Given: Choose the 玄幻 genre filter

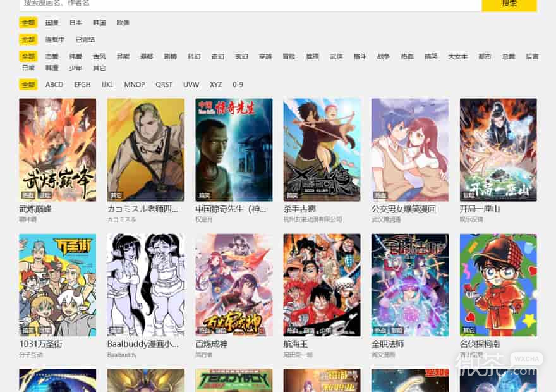Looking at the screenshot, I should 241,56.
